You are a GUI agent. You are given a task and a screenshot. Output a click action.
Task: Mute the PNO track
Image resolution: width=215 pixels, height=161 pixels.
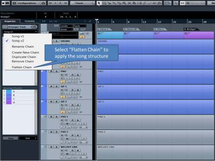pos(51,71)
